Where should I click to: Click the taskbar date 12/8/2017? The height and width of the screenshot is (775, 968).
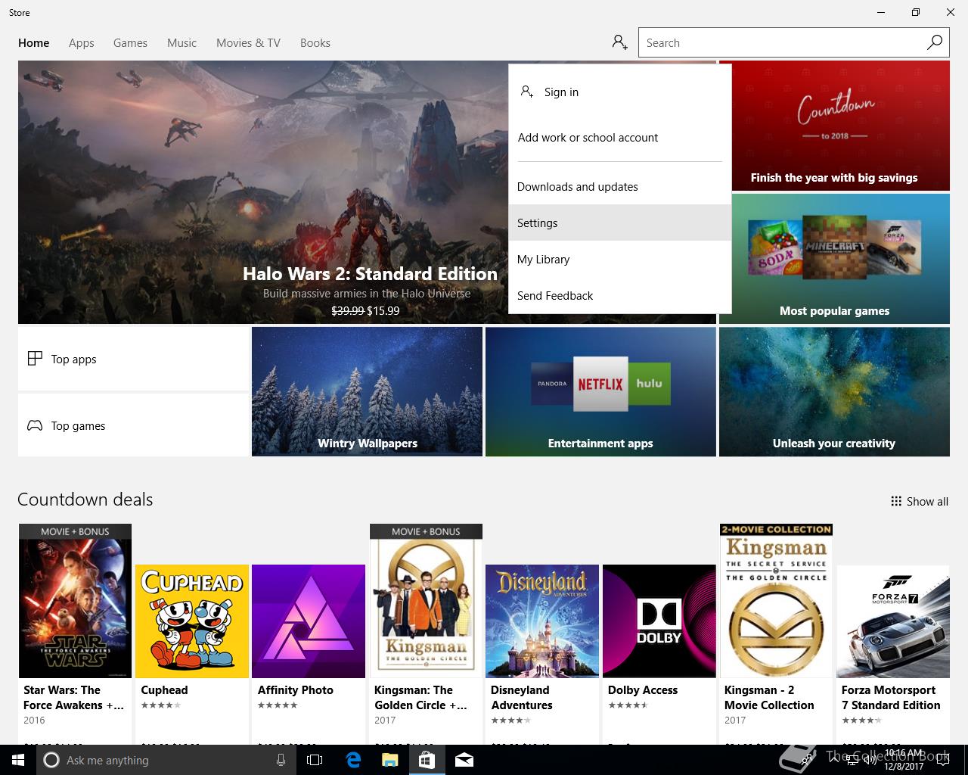click(x=903, y=767)
